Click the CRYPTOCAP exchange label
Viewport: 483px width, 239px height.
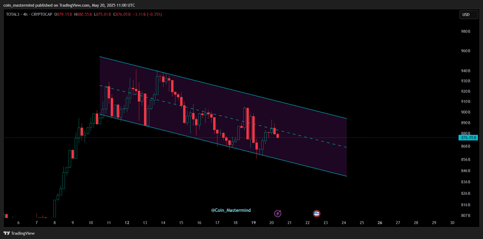(42, 14)
